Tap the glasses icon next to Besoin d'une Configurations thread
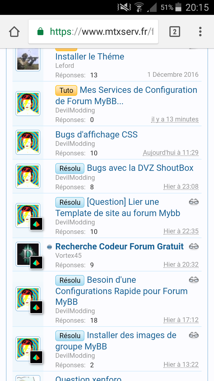Viewport: 214px width, 381px height. tap(194, 279)
